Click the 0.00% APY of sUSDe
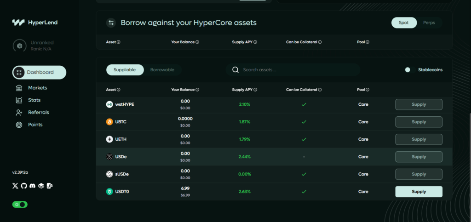471x222 pixels. click(x=245, y=174)
